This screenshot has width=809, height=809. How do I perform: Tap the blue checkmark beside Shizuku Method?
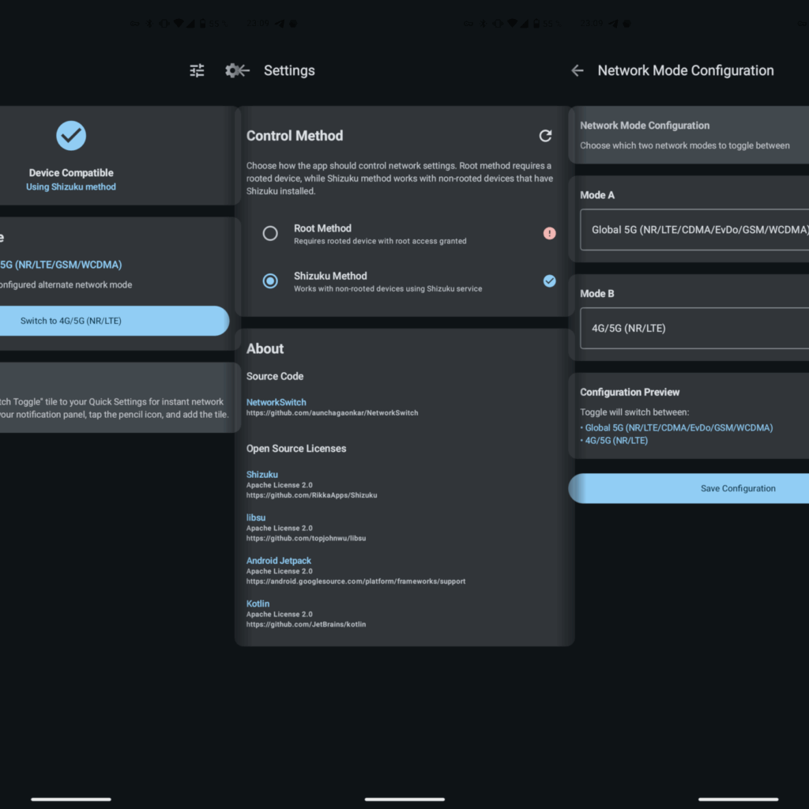(549, 280)
